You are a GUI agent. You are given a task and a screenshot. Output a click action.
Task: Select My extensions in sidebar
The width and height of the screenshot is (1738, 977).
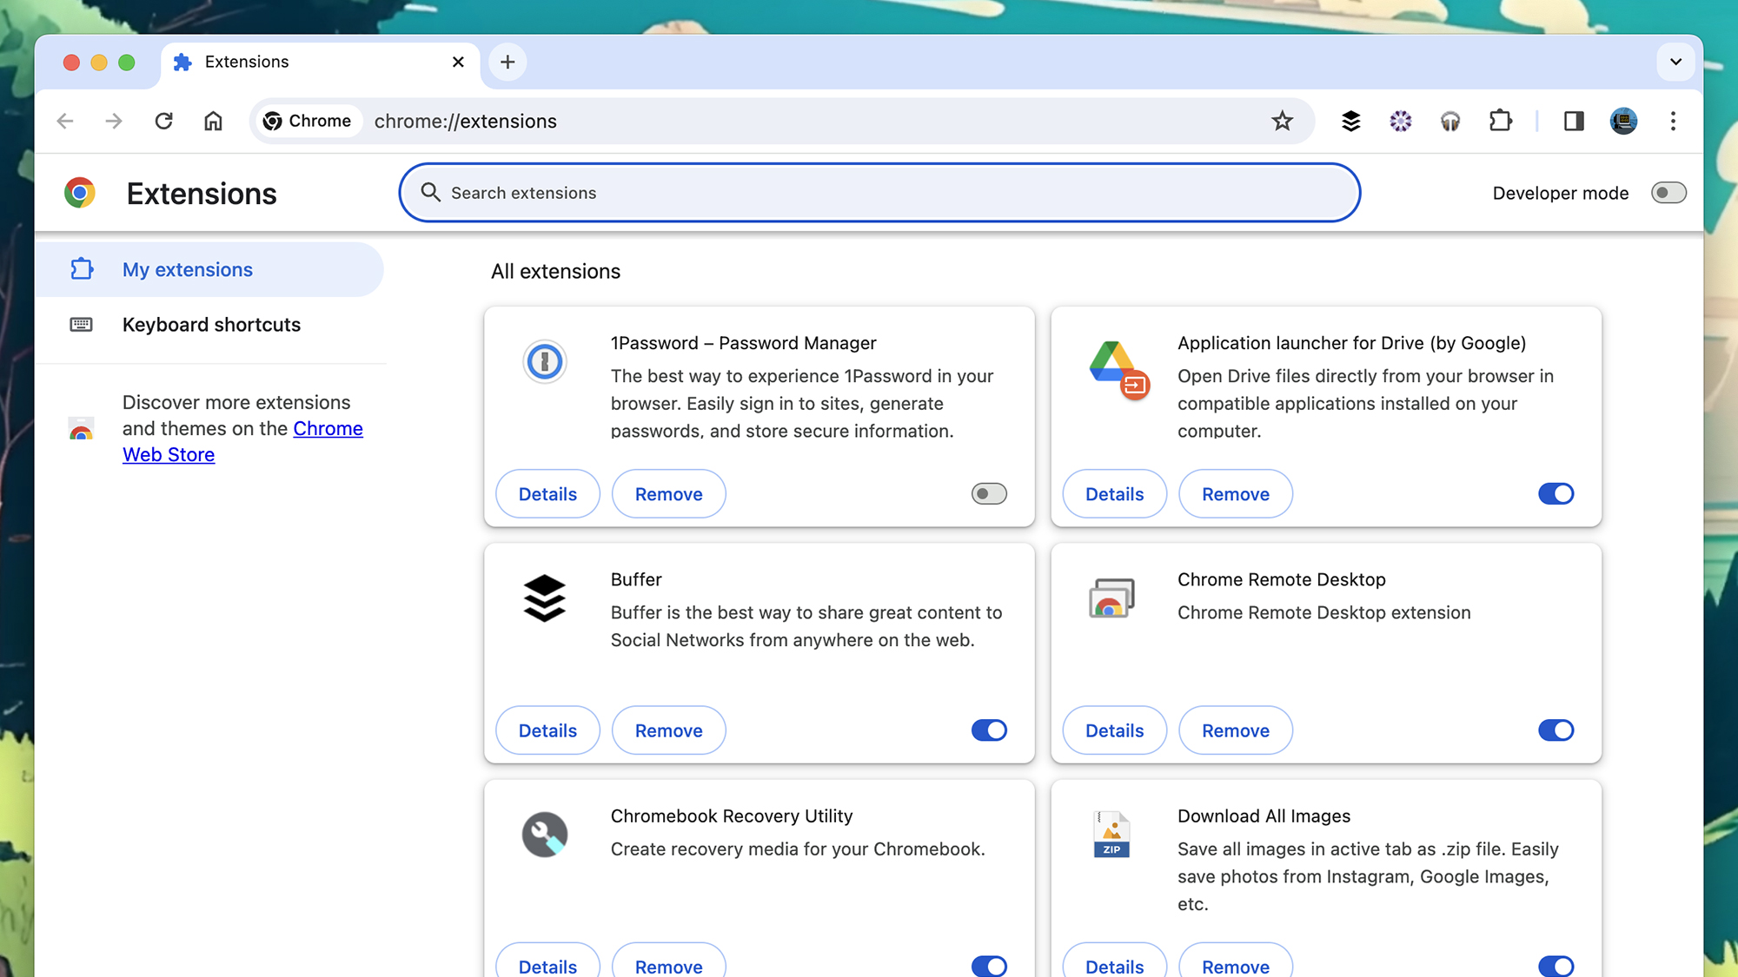point(188,270)
